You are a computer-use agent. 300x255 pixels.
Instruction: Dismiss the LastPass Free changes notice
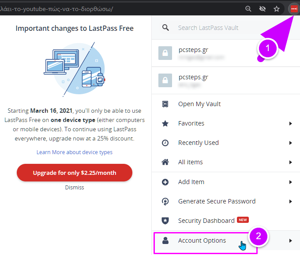(75, 187)
